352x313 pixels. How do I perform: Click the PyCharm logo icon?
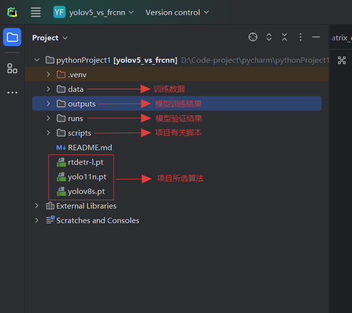(x=12, y=12)
